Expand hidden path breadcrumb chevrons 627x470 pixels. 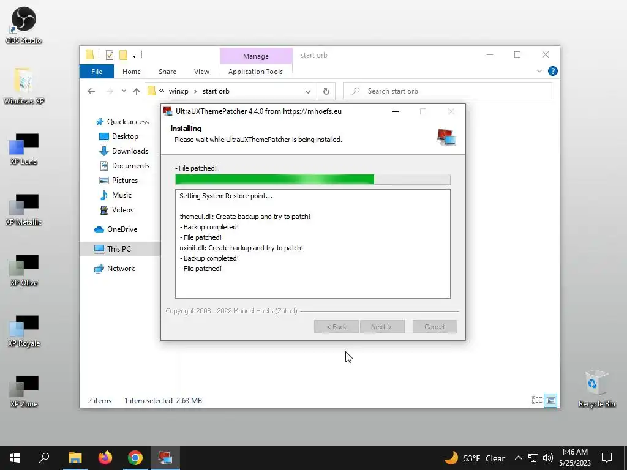pyautogui.click(x=162, y=91)
